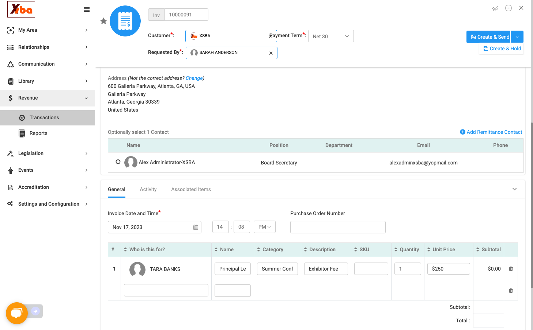This screenshot has height=330, width=533.
Task: Click the vertical scrollbar on the right
Action: click(x=532, y=204)
